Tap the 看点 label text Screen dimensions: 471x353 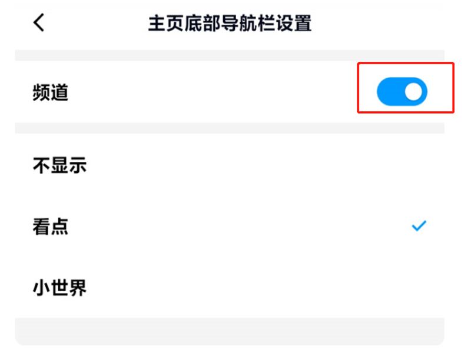pos(51,227)
